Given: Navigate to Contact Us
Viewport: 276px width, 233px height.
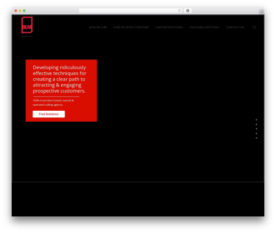Looking at the screenshot, I should pos(235,27).
